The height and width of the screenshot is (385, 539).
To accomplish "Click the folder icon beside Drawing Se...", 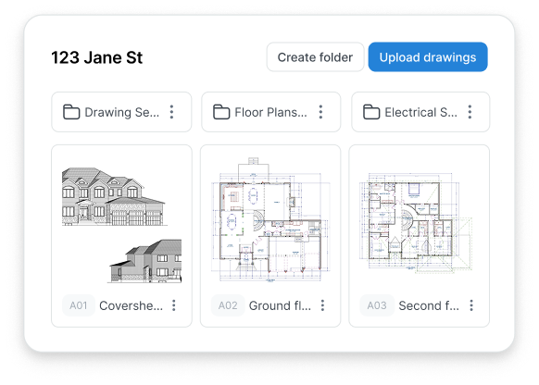I will tap(71, 112).
